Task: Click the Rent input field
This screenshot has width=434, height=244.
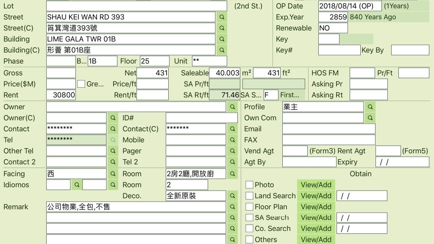Action: (x=61, y=95)
